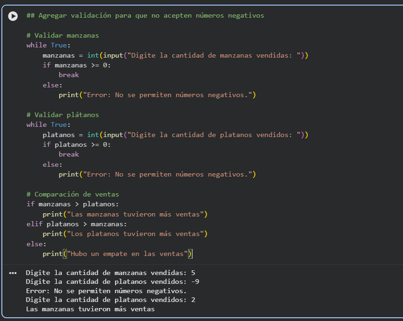The height and width of the screenshot is (321, 403).
Task: Click the output line 'Digite la cantidad de manzanas vendidas: 5'
Action: coord(110,273)
